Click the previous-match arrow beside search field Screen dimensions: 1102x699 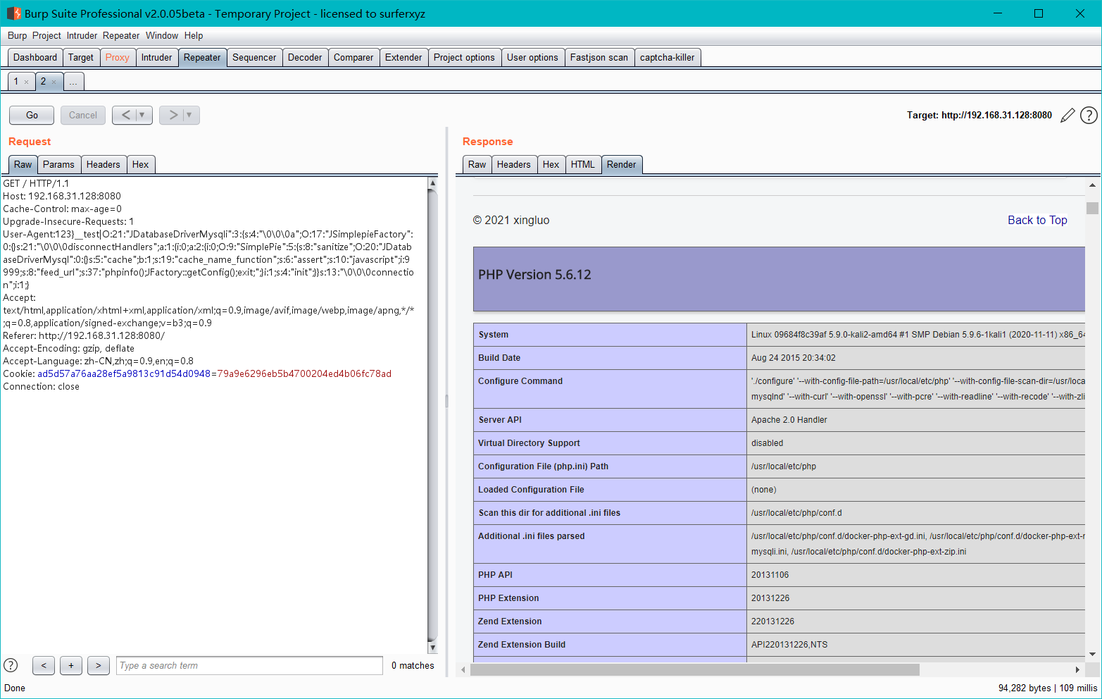[x=43, y=665]
